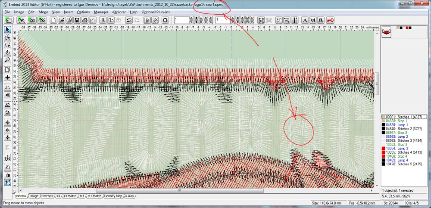Click the Save floppy disk icon

point(77,20)
